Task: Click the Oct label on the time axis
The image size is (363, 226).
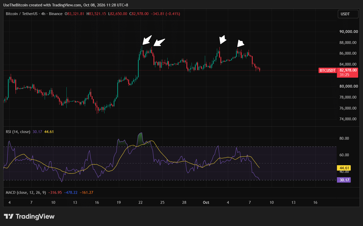Action: pyautogui.click(x=206, y=203)
